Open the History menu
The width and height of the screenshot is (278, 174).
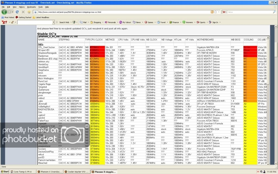click(x=22, y=7)
